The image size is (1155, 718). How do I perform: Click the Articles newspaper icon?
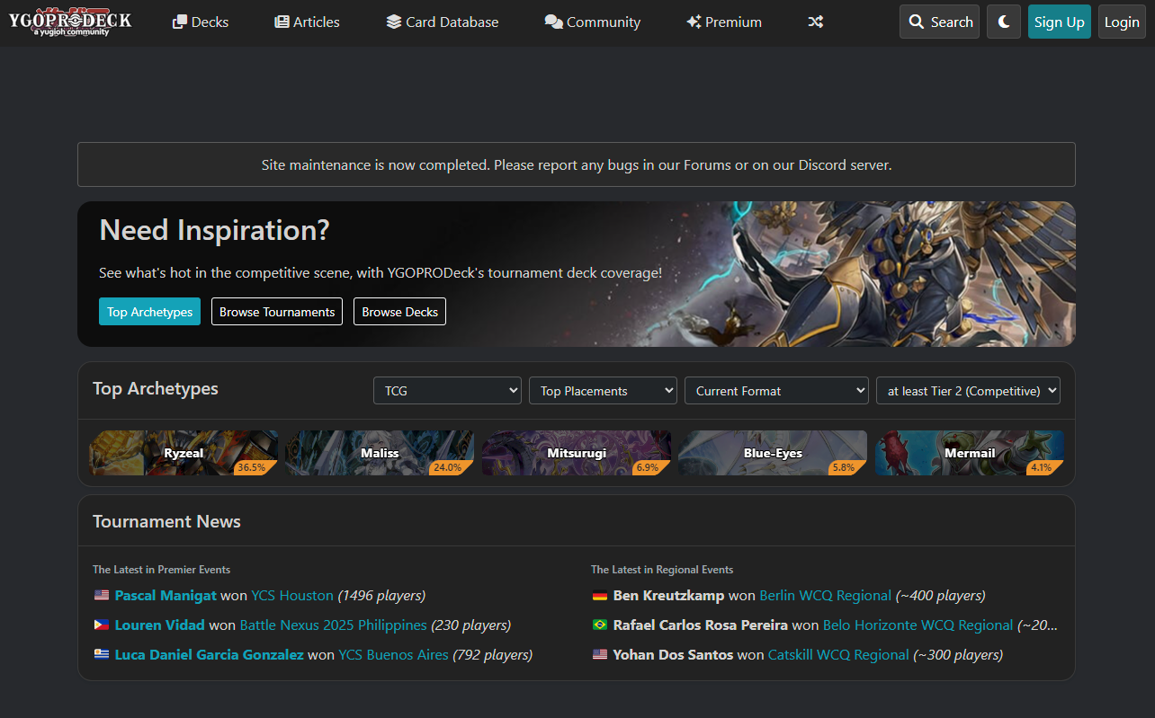pyautogui.click(x=280, y=22)
